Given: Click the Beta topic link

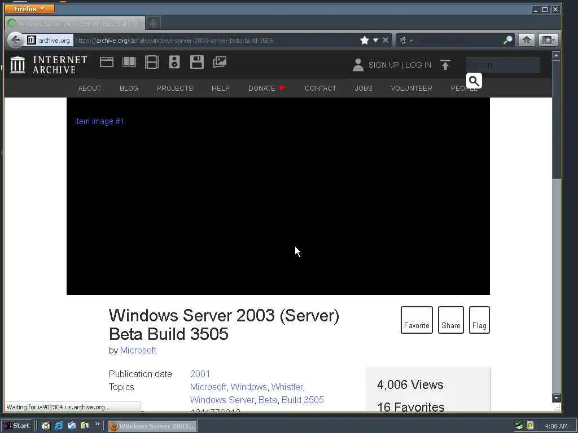Looking at the screenshot, I should 268,400.
